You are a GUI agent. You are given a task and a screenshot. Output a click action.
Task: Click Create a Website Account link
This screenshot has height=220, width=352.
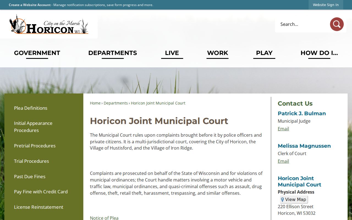pyautogui.click(x=30, y=5)
